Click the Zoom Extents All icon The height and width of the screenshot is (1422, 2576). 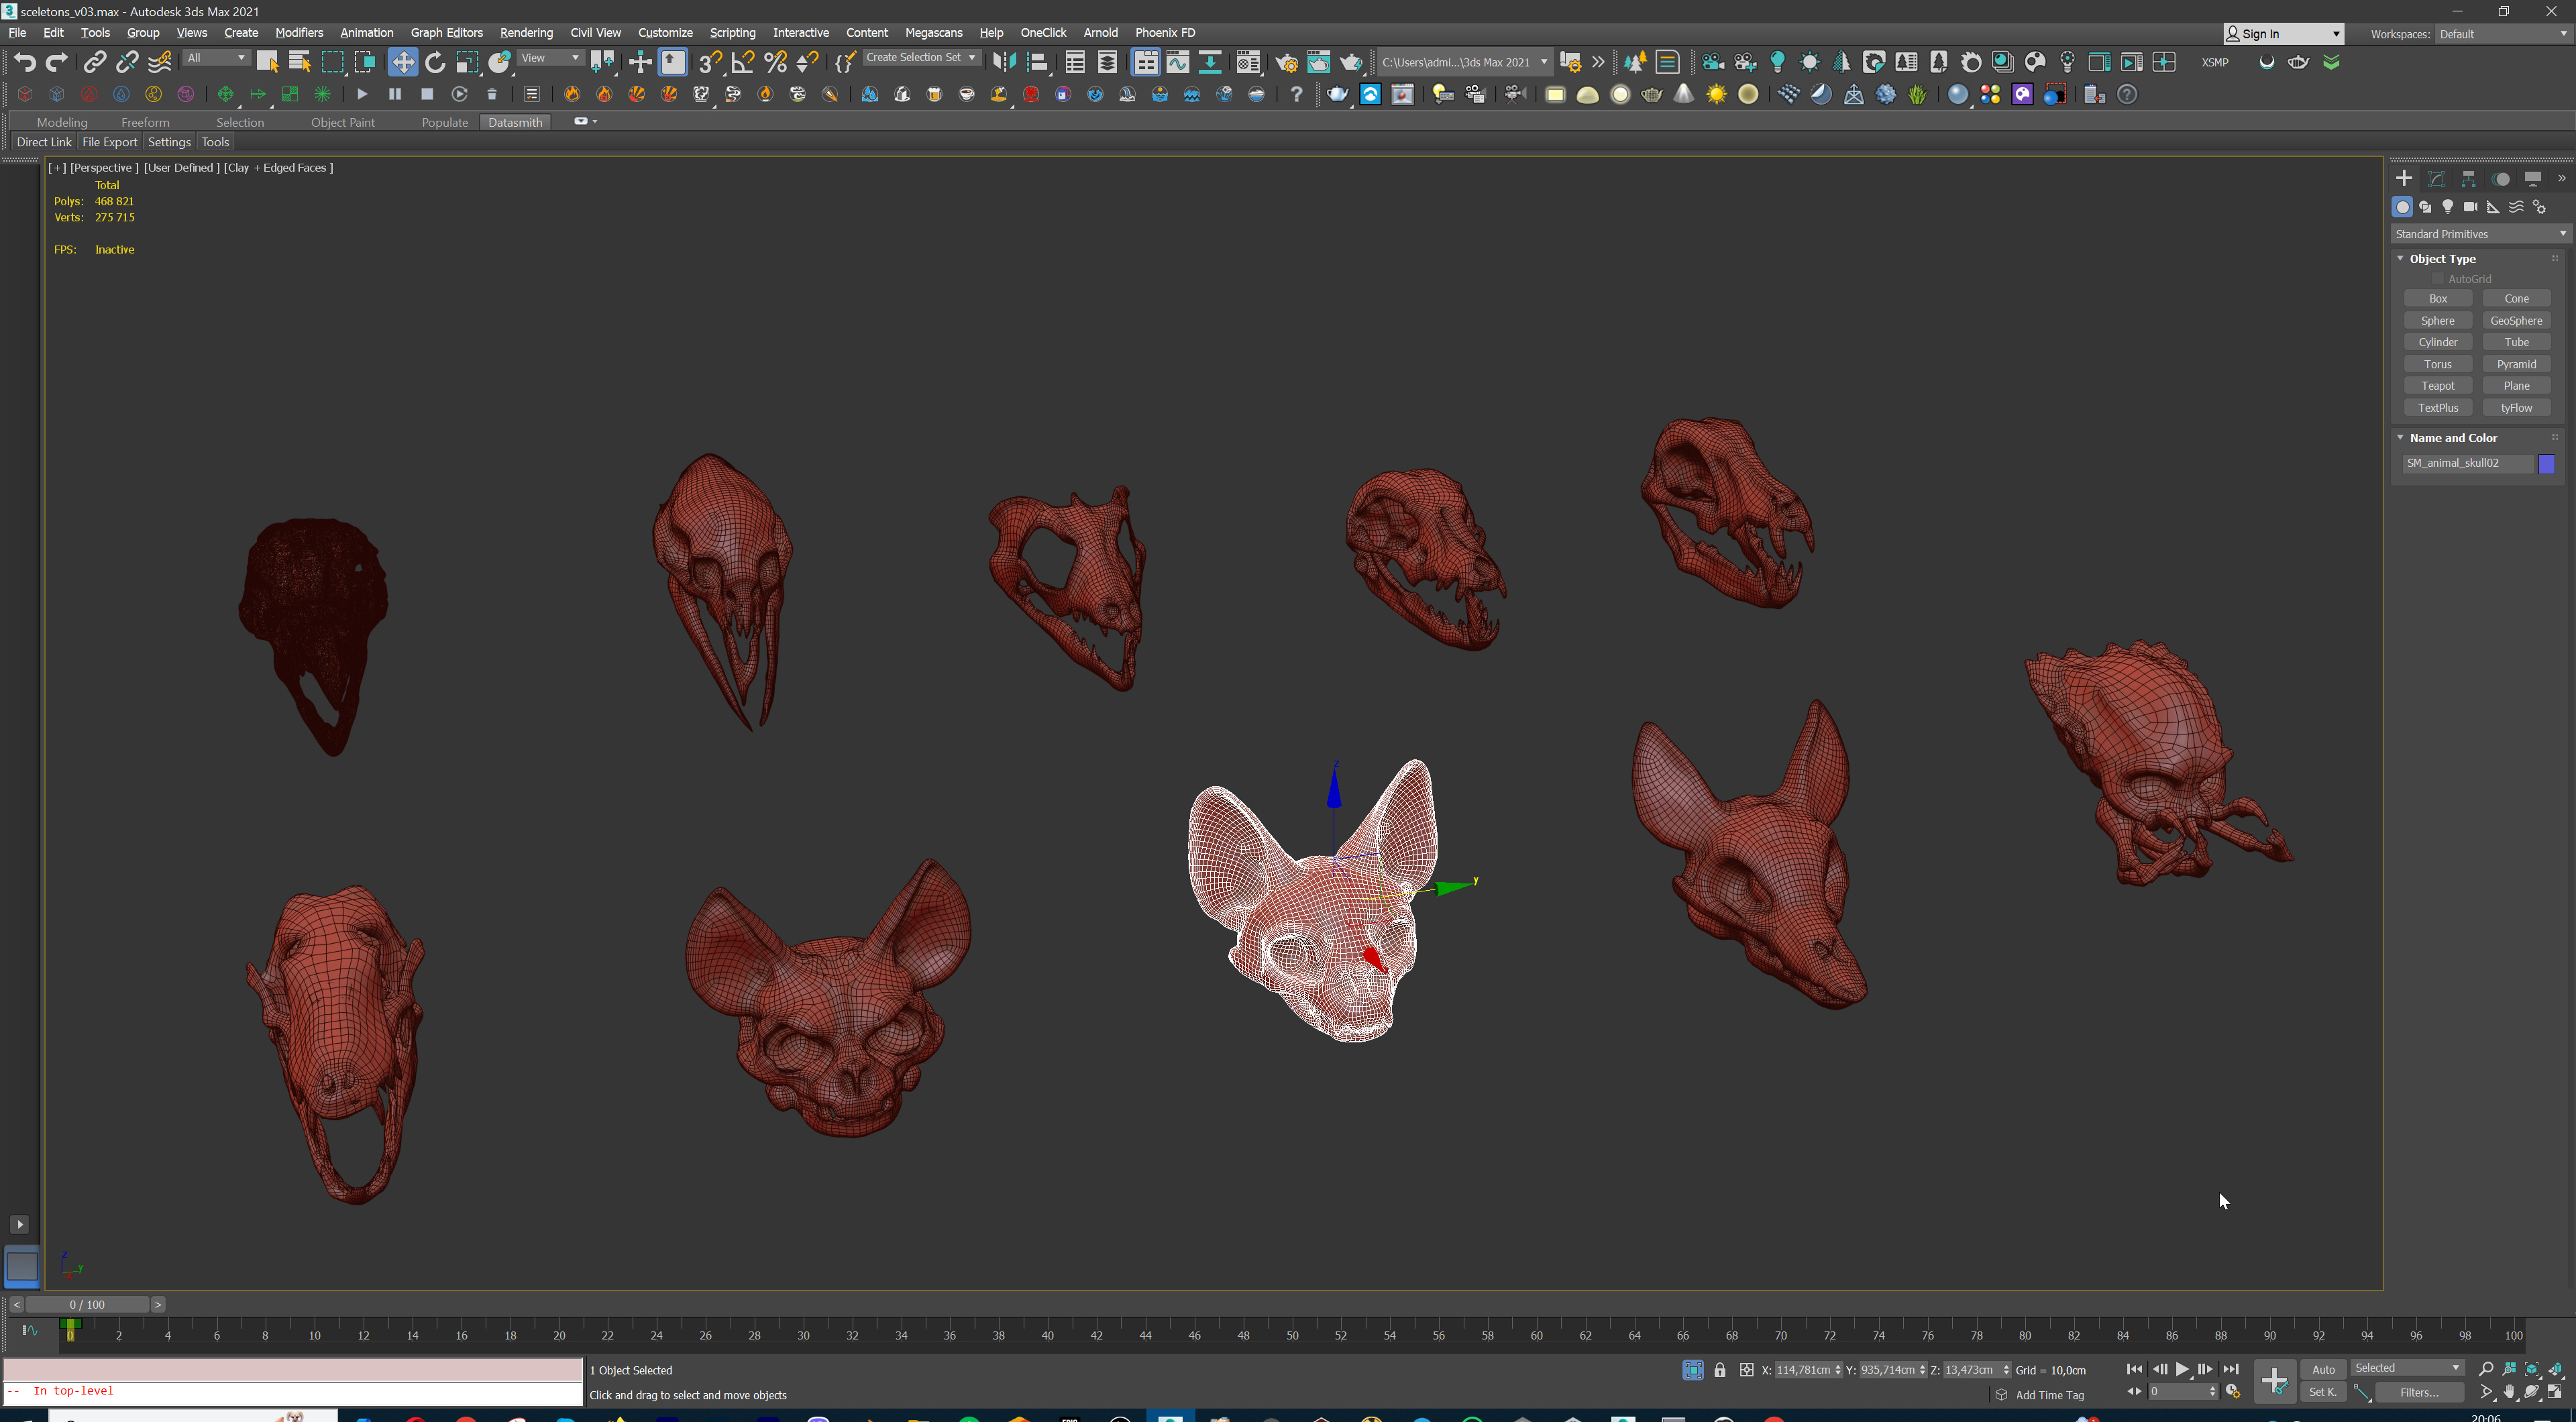pyautogui.click(x=2555, y=1369)
